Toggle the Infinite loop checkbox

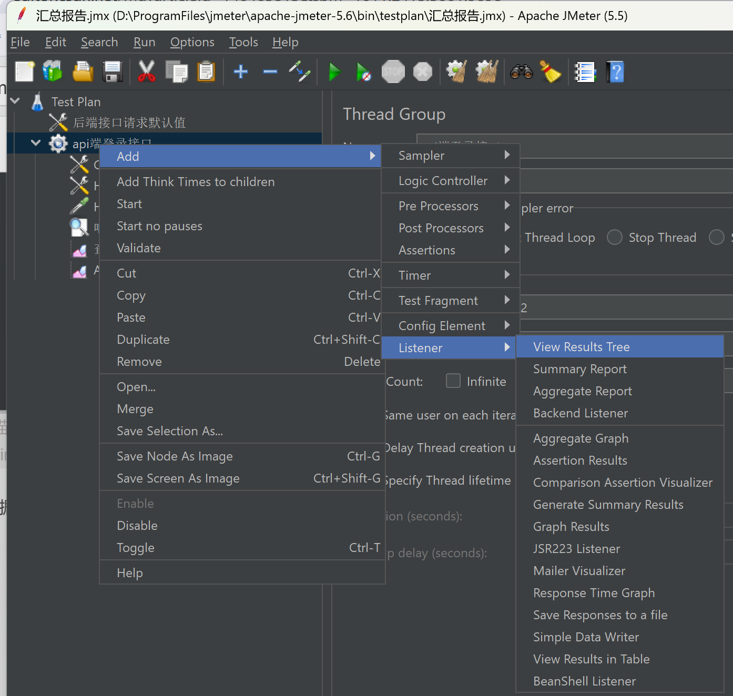[453, 381]
